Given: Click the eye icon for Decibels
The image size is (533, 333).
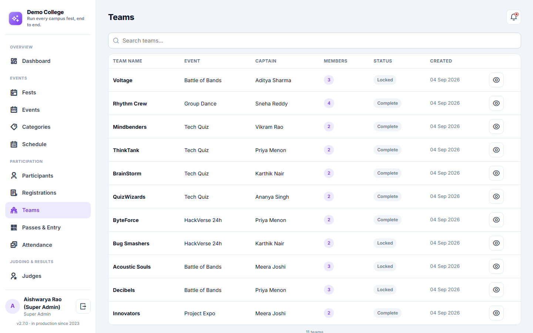Looking at the screenshot, I should 496,290.
